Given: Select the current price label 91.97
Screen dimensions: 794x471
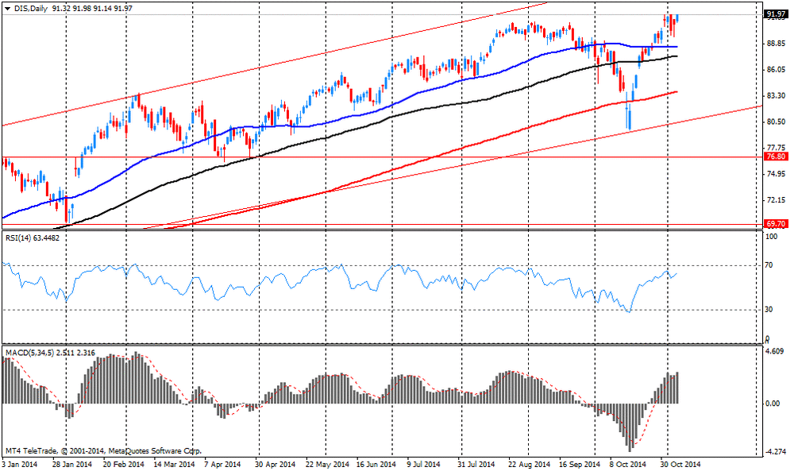Looking at the screenshot, I should point(774,14).
